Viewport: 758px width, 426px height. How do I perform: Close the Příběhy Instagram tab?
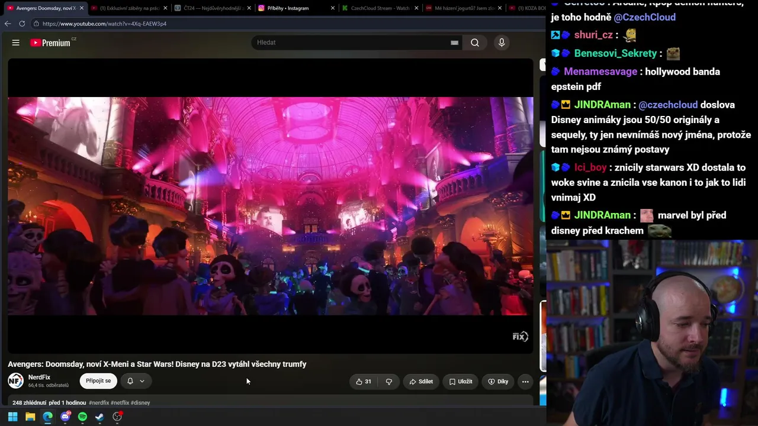(333, 8)
